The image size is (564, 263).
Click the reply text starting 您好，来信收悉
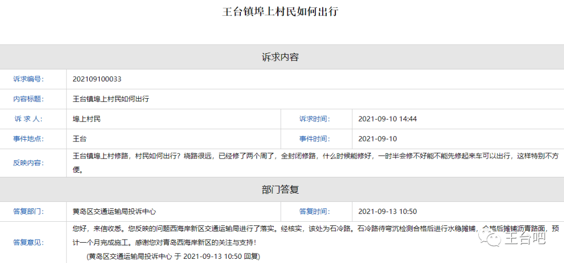(x=315, y=236)
